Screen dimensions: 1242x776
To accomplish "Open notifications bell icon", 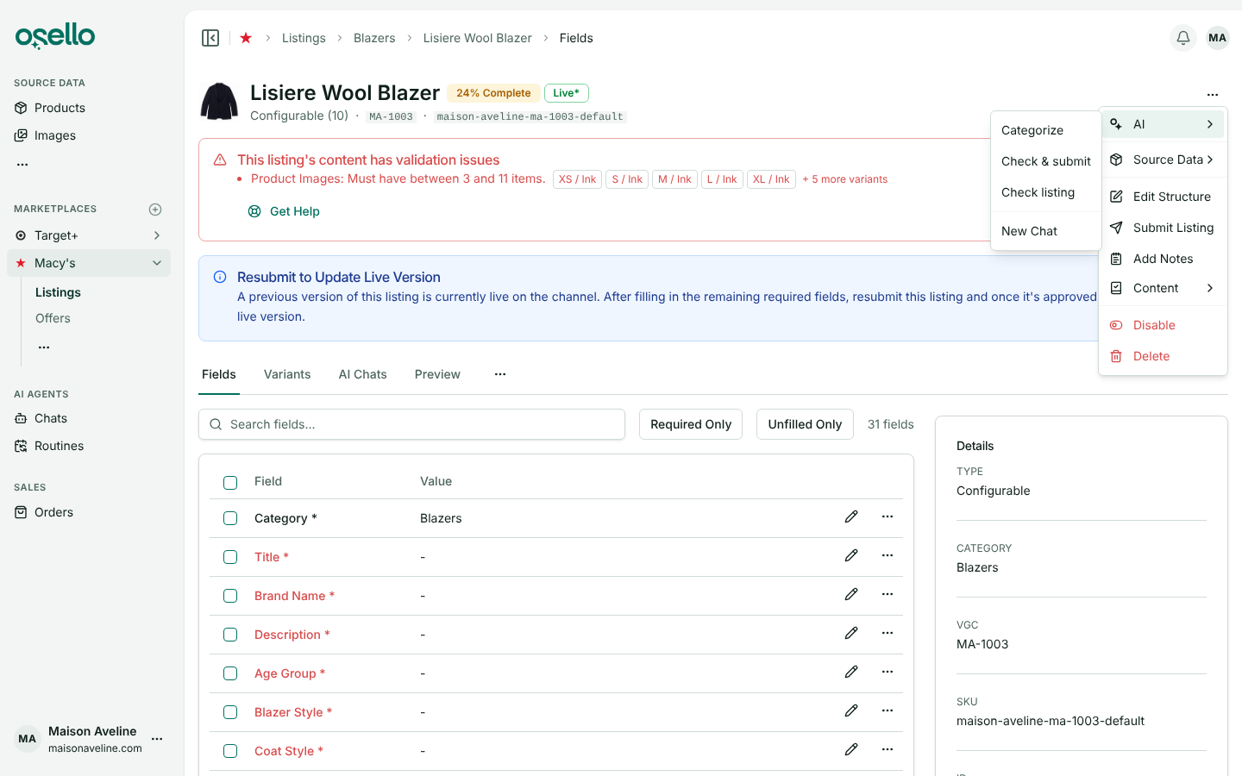I will (x=1183, y=38).
